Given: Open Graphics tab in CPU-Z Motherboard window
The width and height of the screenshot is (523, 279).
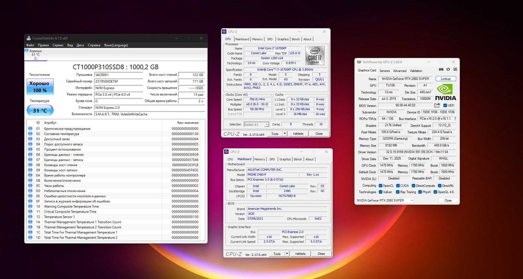Looking at the screenshot, I should 285,160.
